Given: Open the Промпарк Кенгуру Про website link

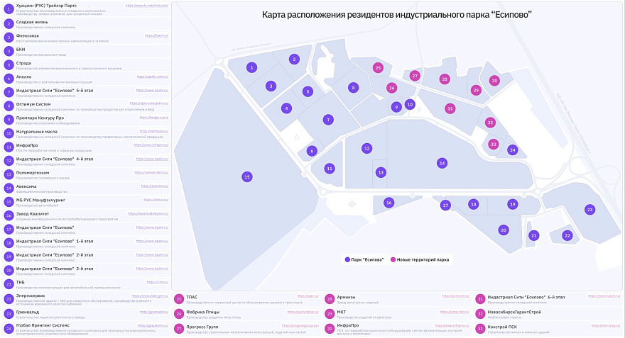Looking at the screenshot, I should [154, 118].
